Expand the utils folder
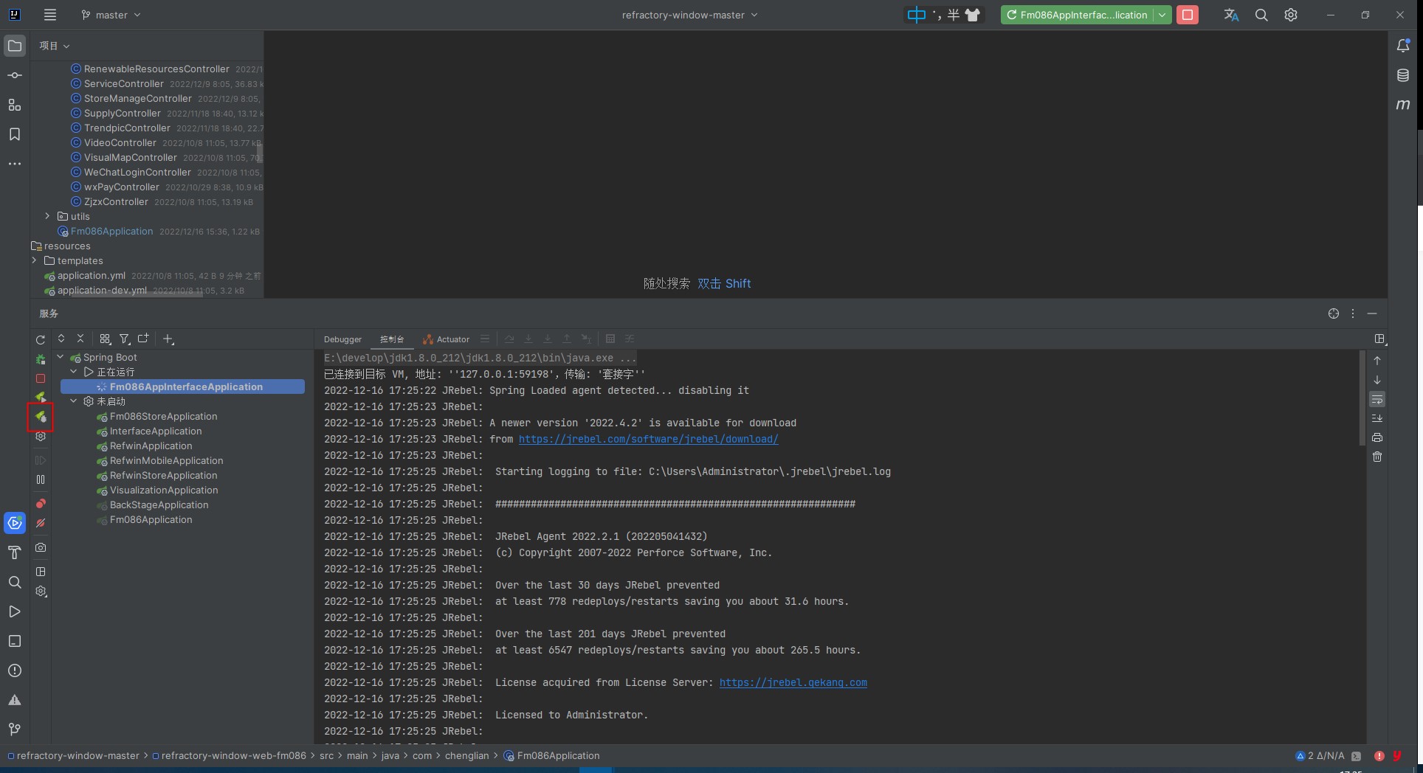The height and width of the screenshot is (773, 1423). pyautogui.click(x=47, y=216)
